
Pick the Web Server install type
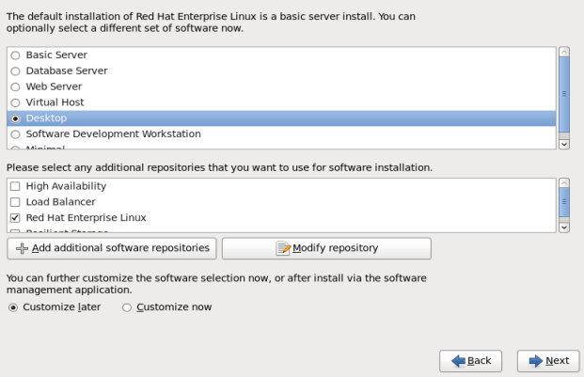15,87
